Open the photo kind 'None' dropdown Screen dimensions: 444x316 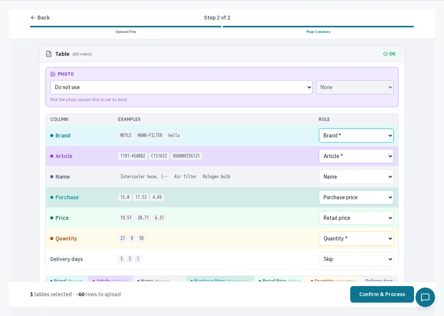[x=354, y=87]
